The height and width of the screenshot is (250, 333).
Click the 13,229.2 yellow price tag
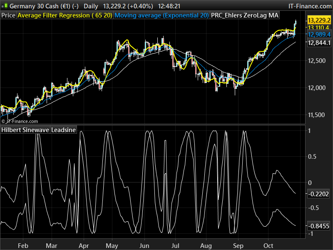click(319, 20)
